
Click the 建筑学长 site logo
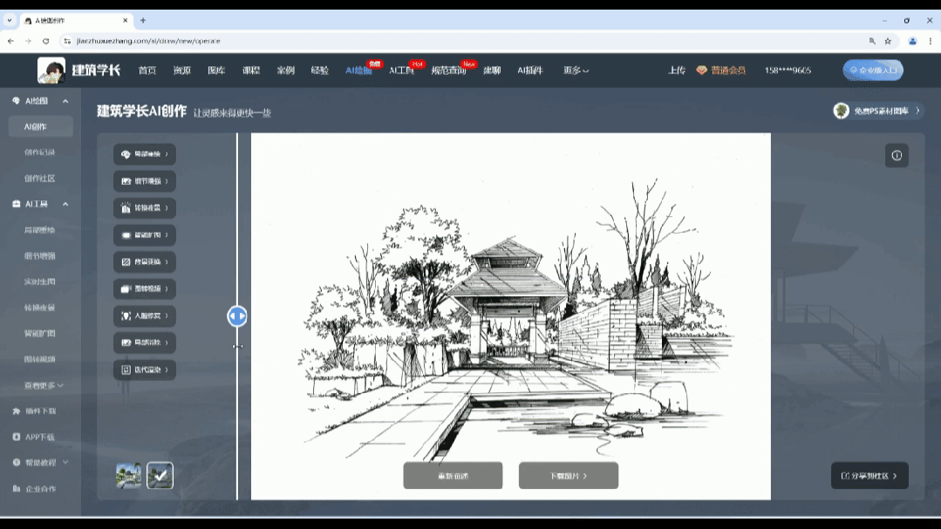pos(79,71)
